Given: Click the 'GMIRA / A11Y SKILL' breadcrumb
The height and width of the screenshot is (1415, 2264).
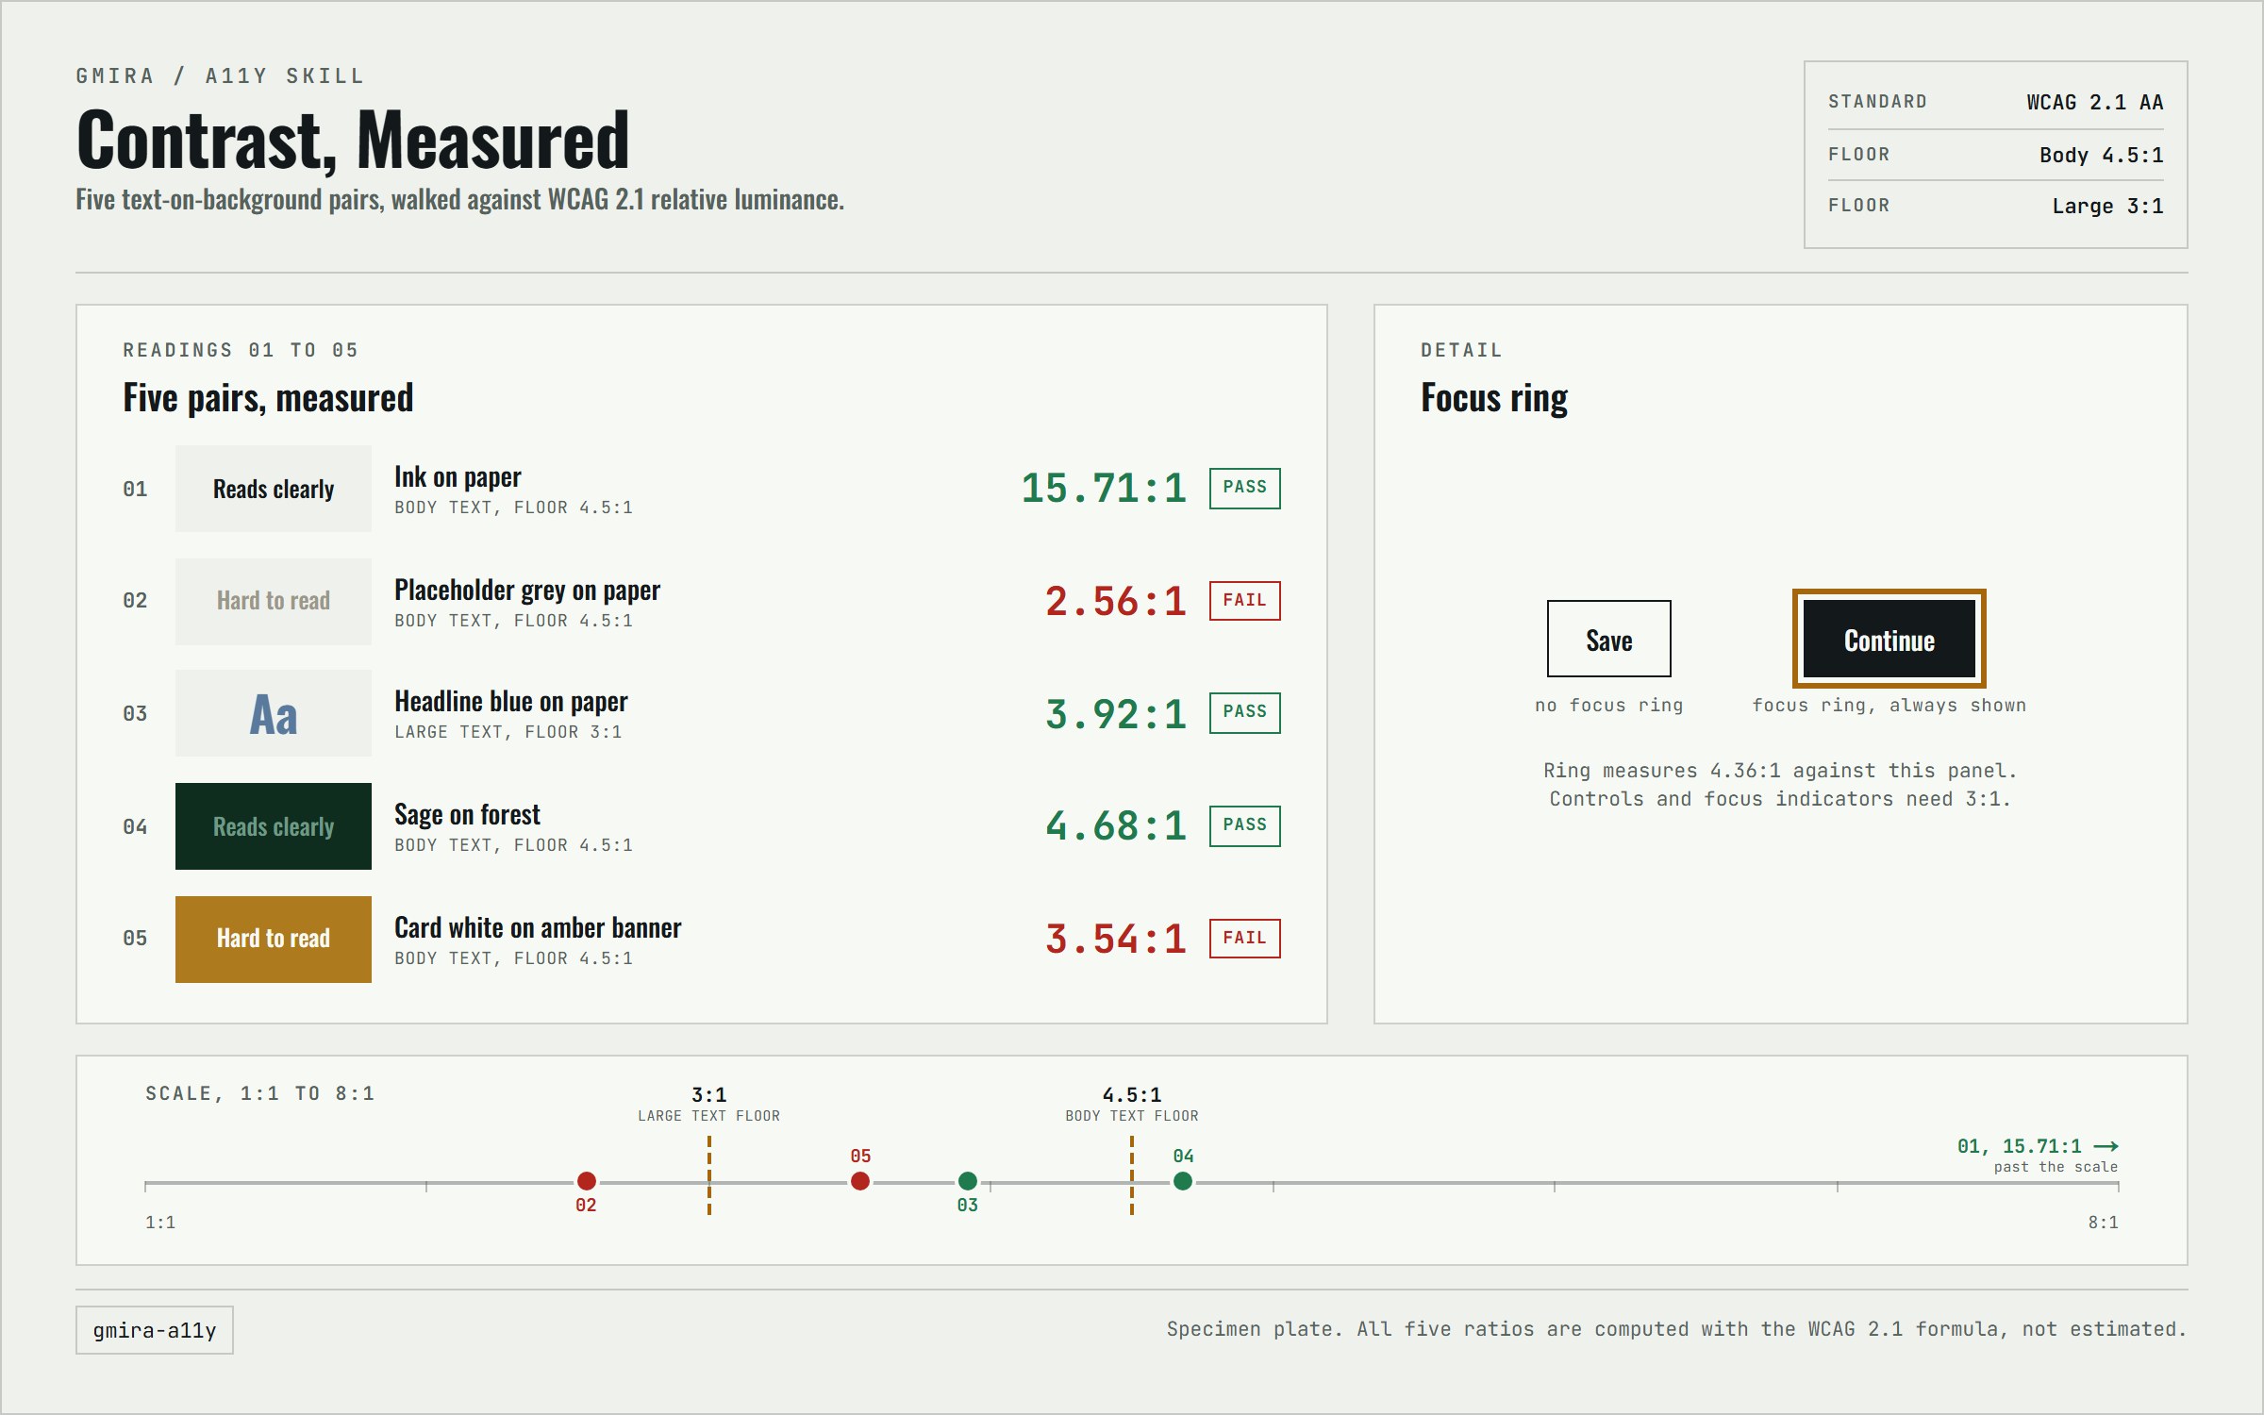Looking at the screenshot, I should pyautogui.click(x=220, y=76).
